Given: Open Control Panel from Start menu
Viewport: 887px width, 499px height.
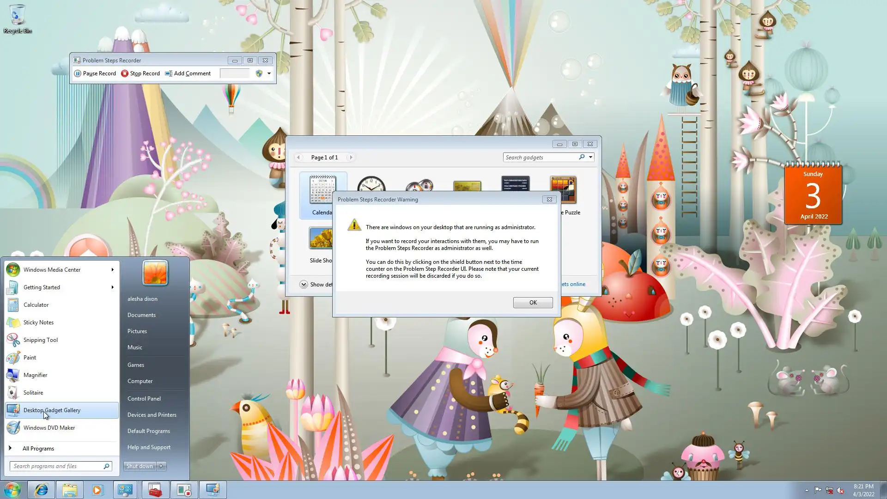Looking at the screenshot, I should pos(144,399).
